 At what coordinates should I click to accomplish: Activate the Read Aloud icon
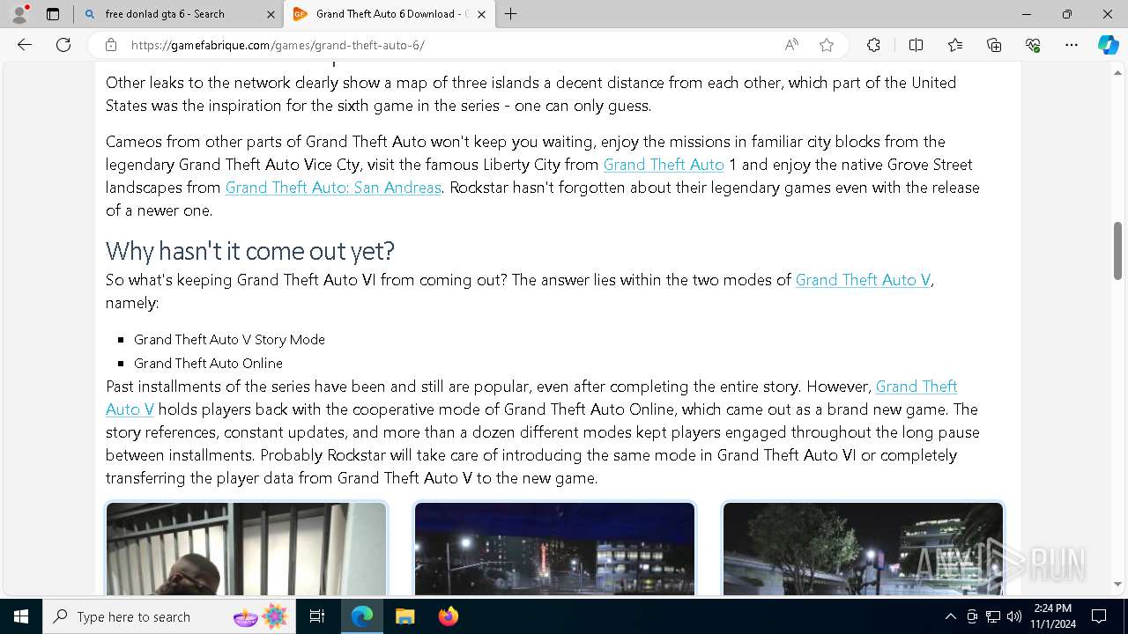[791, 45]
